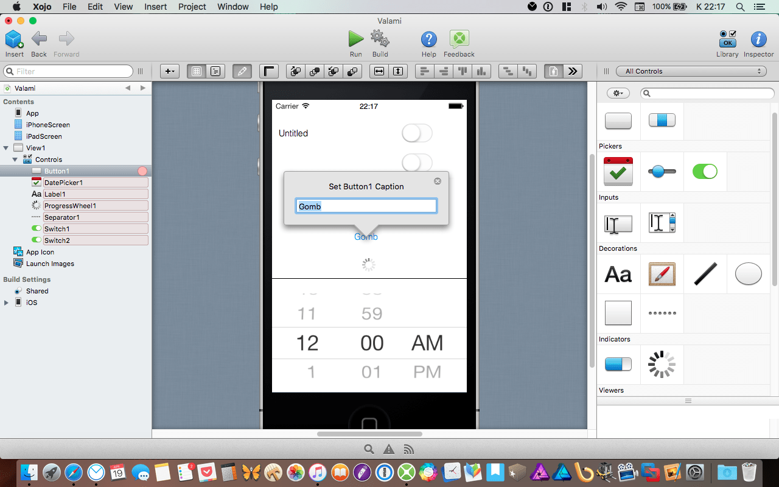Open the Inspector panel
The width and height of the screenshot is (779, 487).
pos(758,40)
